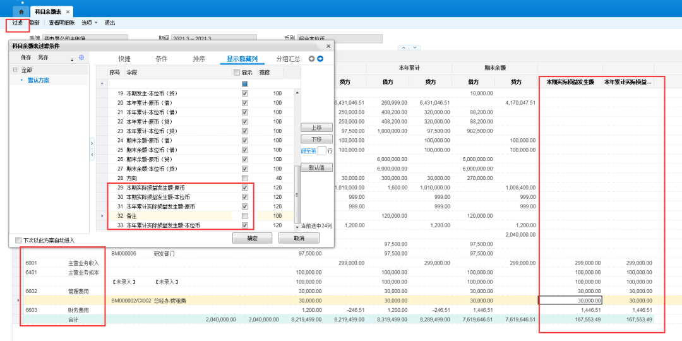
Task: Click the 167,553.49 total in 本期实际损益发生额
Action: coord(588,320)
